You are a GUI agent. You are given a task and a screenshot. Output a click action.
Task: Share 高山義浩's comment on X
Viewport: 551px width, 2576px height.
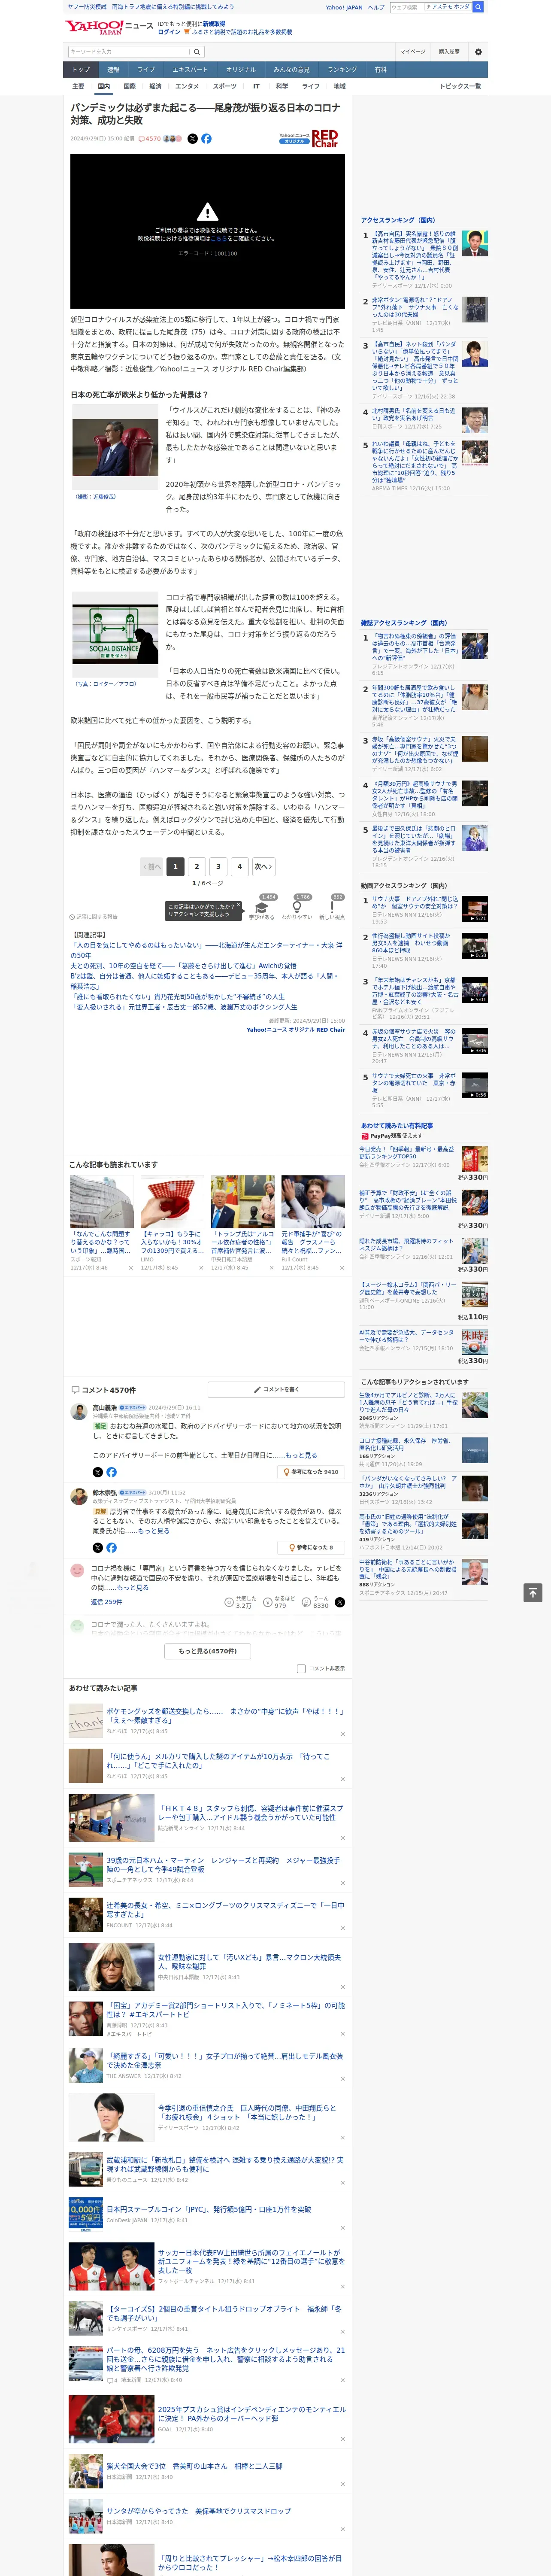97,1472
